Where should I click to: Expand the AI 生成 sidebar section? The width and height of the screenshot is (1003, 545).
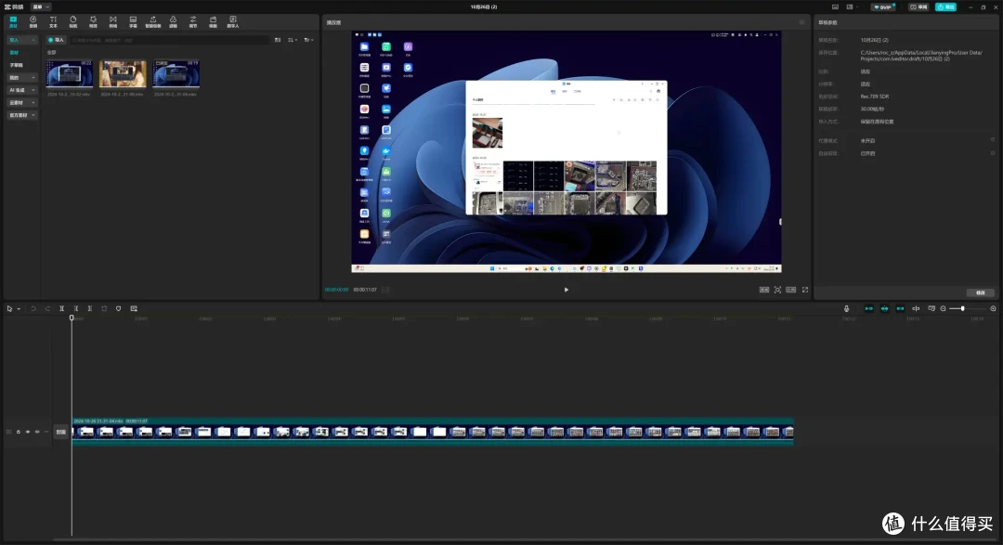coord(21,90)
